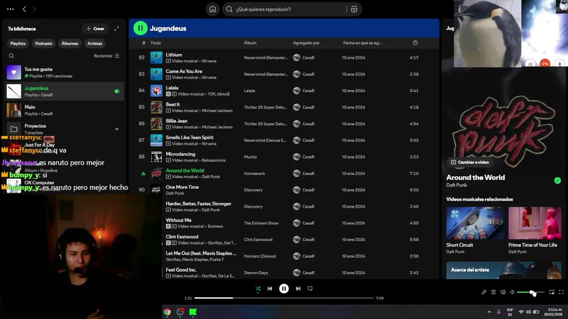568x319 pixels.
Task: Open connect to a device icon
Action: pyautogui.click(x=503, y=292)
